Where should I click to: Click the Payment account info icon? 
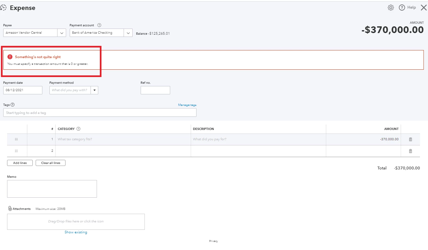pyautogui.click(x=99, y=25)
